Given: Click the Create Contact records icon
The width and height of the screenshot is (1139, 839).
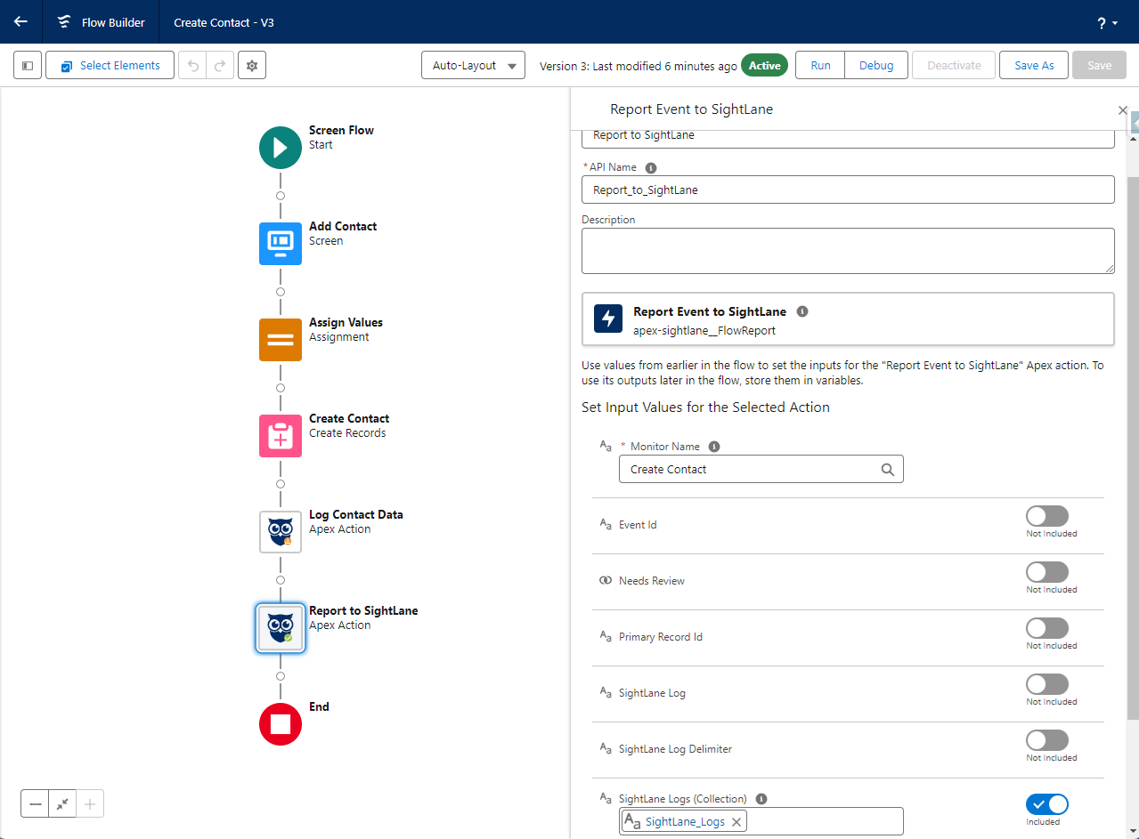Looking at the screenshot, I should tap(281, 436).
